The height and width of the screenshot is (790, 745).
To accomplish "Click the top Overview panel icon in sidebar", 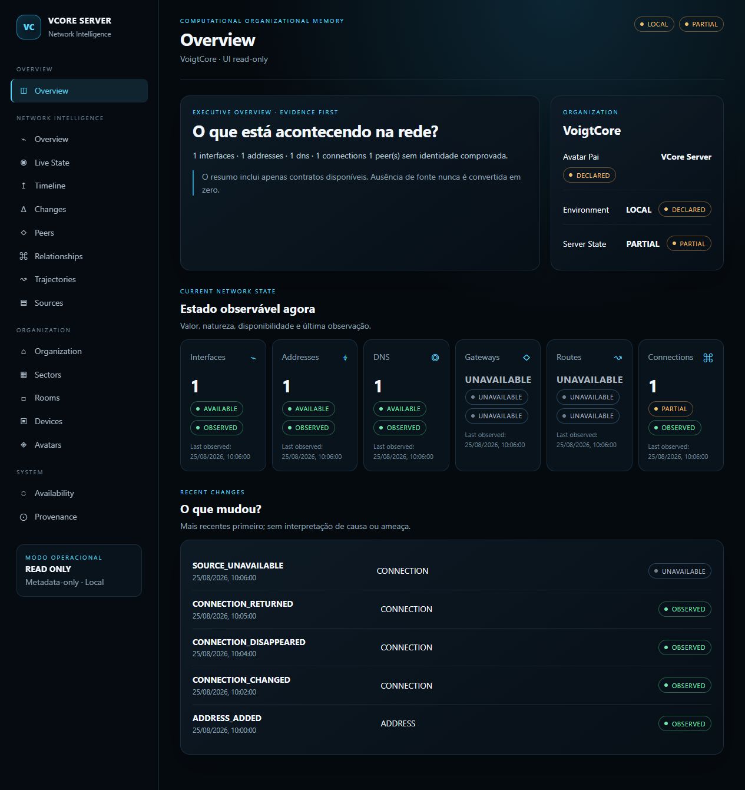I will click(24, 91).
